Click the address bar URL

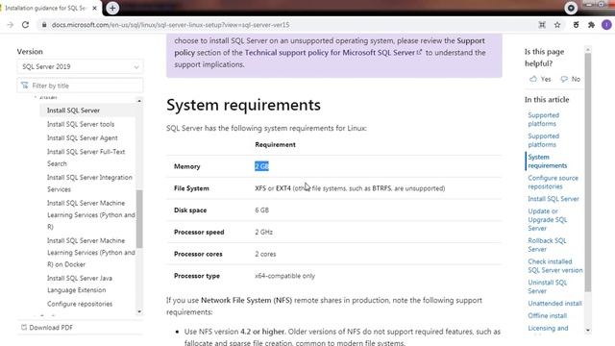tap(171, 25)
